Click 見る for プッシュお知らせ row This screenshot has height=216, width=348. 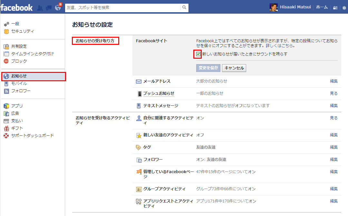pyautogui.click(x=334, y=93)
